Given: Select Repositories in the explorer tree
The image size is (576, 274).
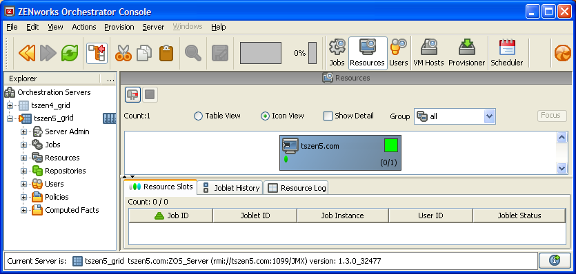Looking at the screenshot, I should click(x=66, y=171).
